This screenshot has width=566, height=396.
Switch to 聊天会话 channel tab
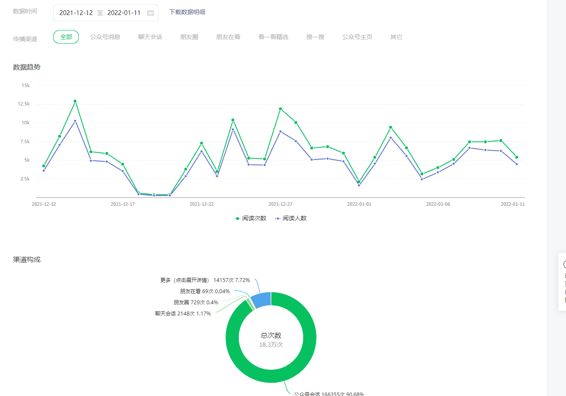[x=150, y=37]
